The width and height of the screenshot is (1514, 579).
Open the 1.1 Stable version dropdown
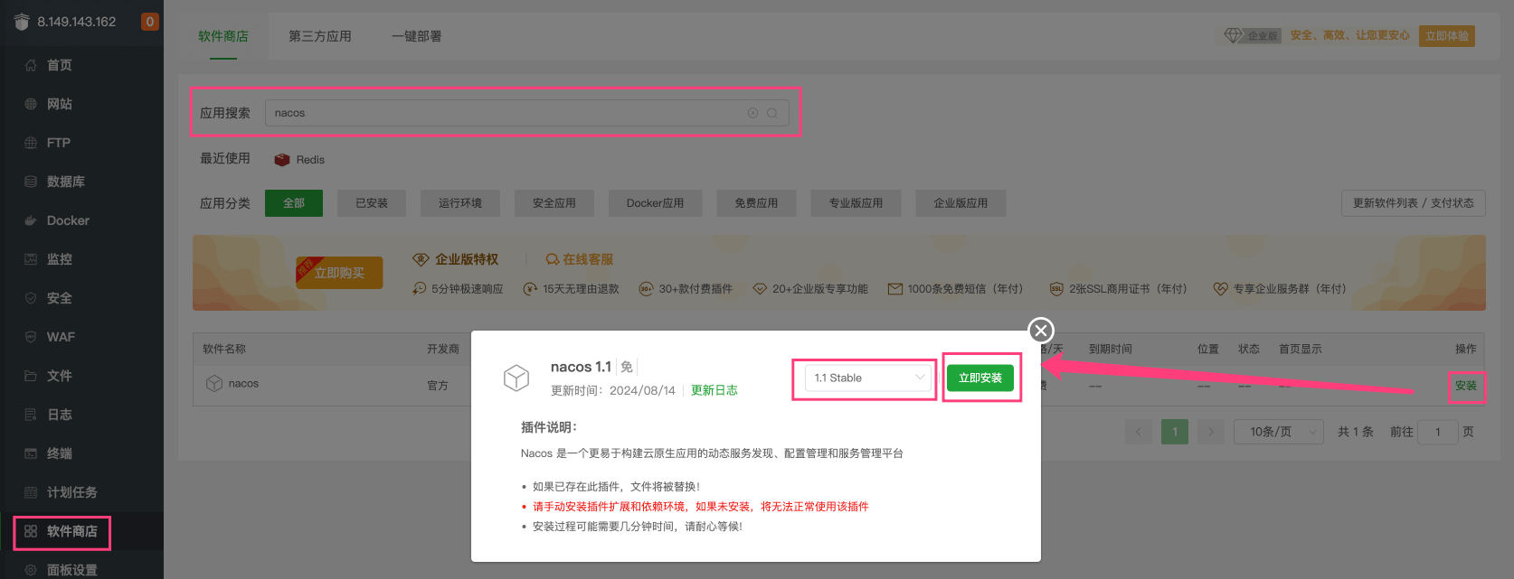tap(866, 378)
